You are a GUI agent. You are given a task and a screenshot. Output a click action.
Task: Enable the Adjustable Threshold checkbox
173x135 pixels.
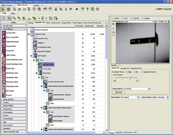click(142, 72)
